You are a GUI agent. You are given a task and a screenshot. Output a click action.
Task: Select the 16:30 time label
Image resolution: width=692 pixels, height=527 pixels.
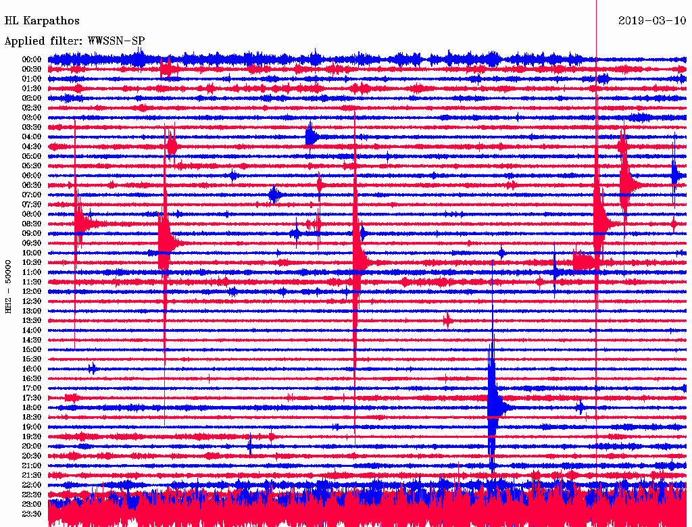coord(32,379)
